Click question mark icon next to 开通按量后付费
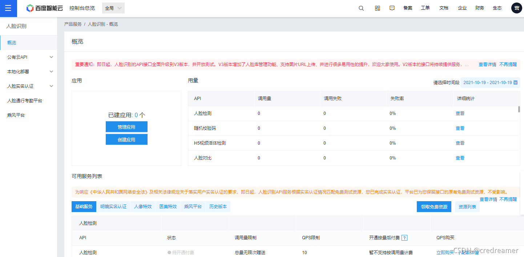 tap(404, 238)
